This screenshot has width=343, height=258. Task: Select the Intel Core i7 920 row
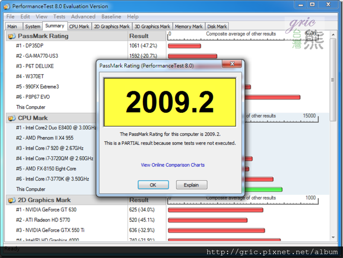[51, 148]
